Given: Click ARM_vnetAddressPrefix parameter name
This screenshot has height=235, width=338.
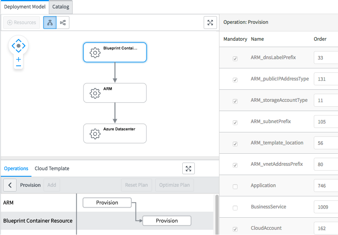Looking at the screenshot, I should point(277,164).
